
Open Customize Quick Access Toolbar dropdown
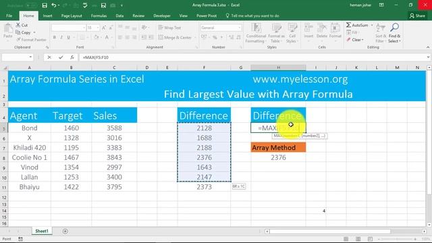(122, 5)
